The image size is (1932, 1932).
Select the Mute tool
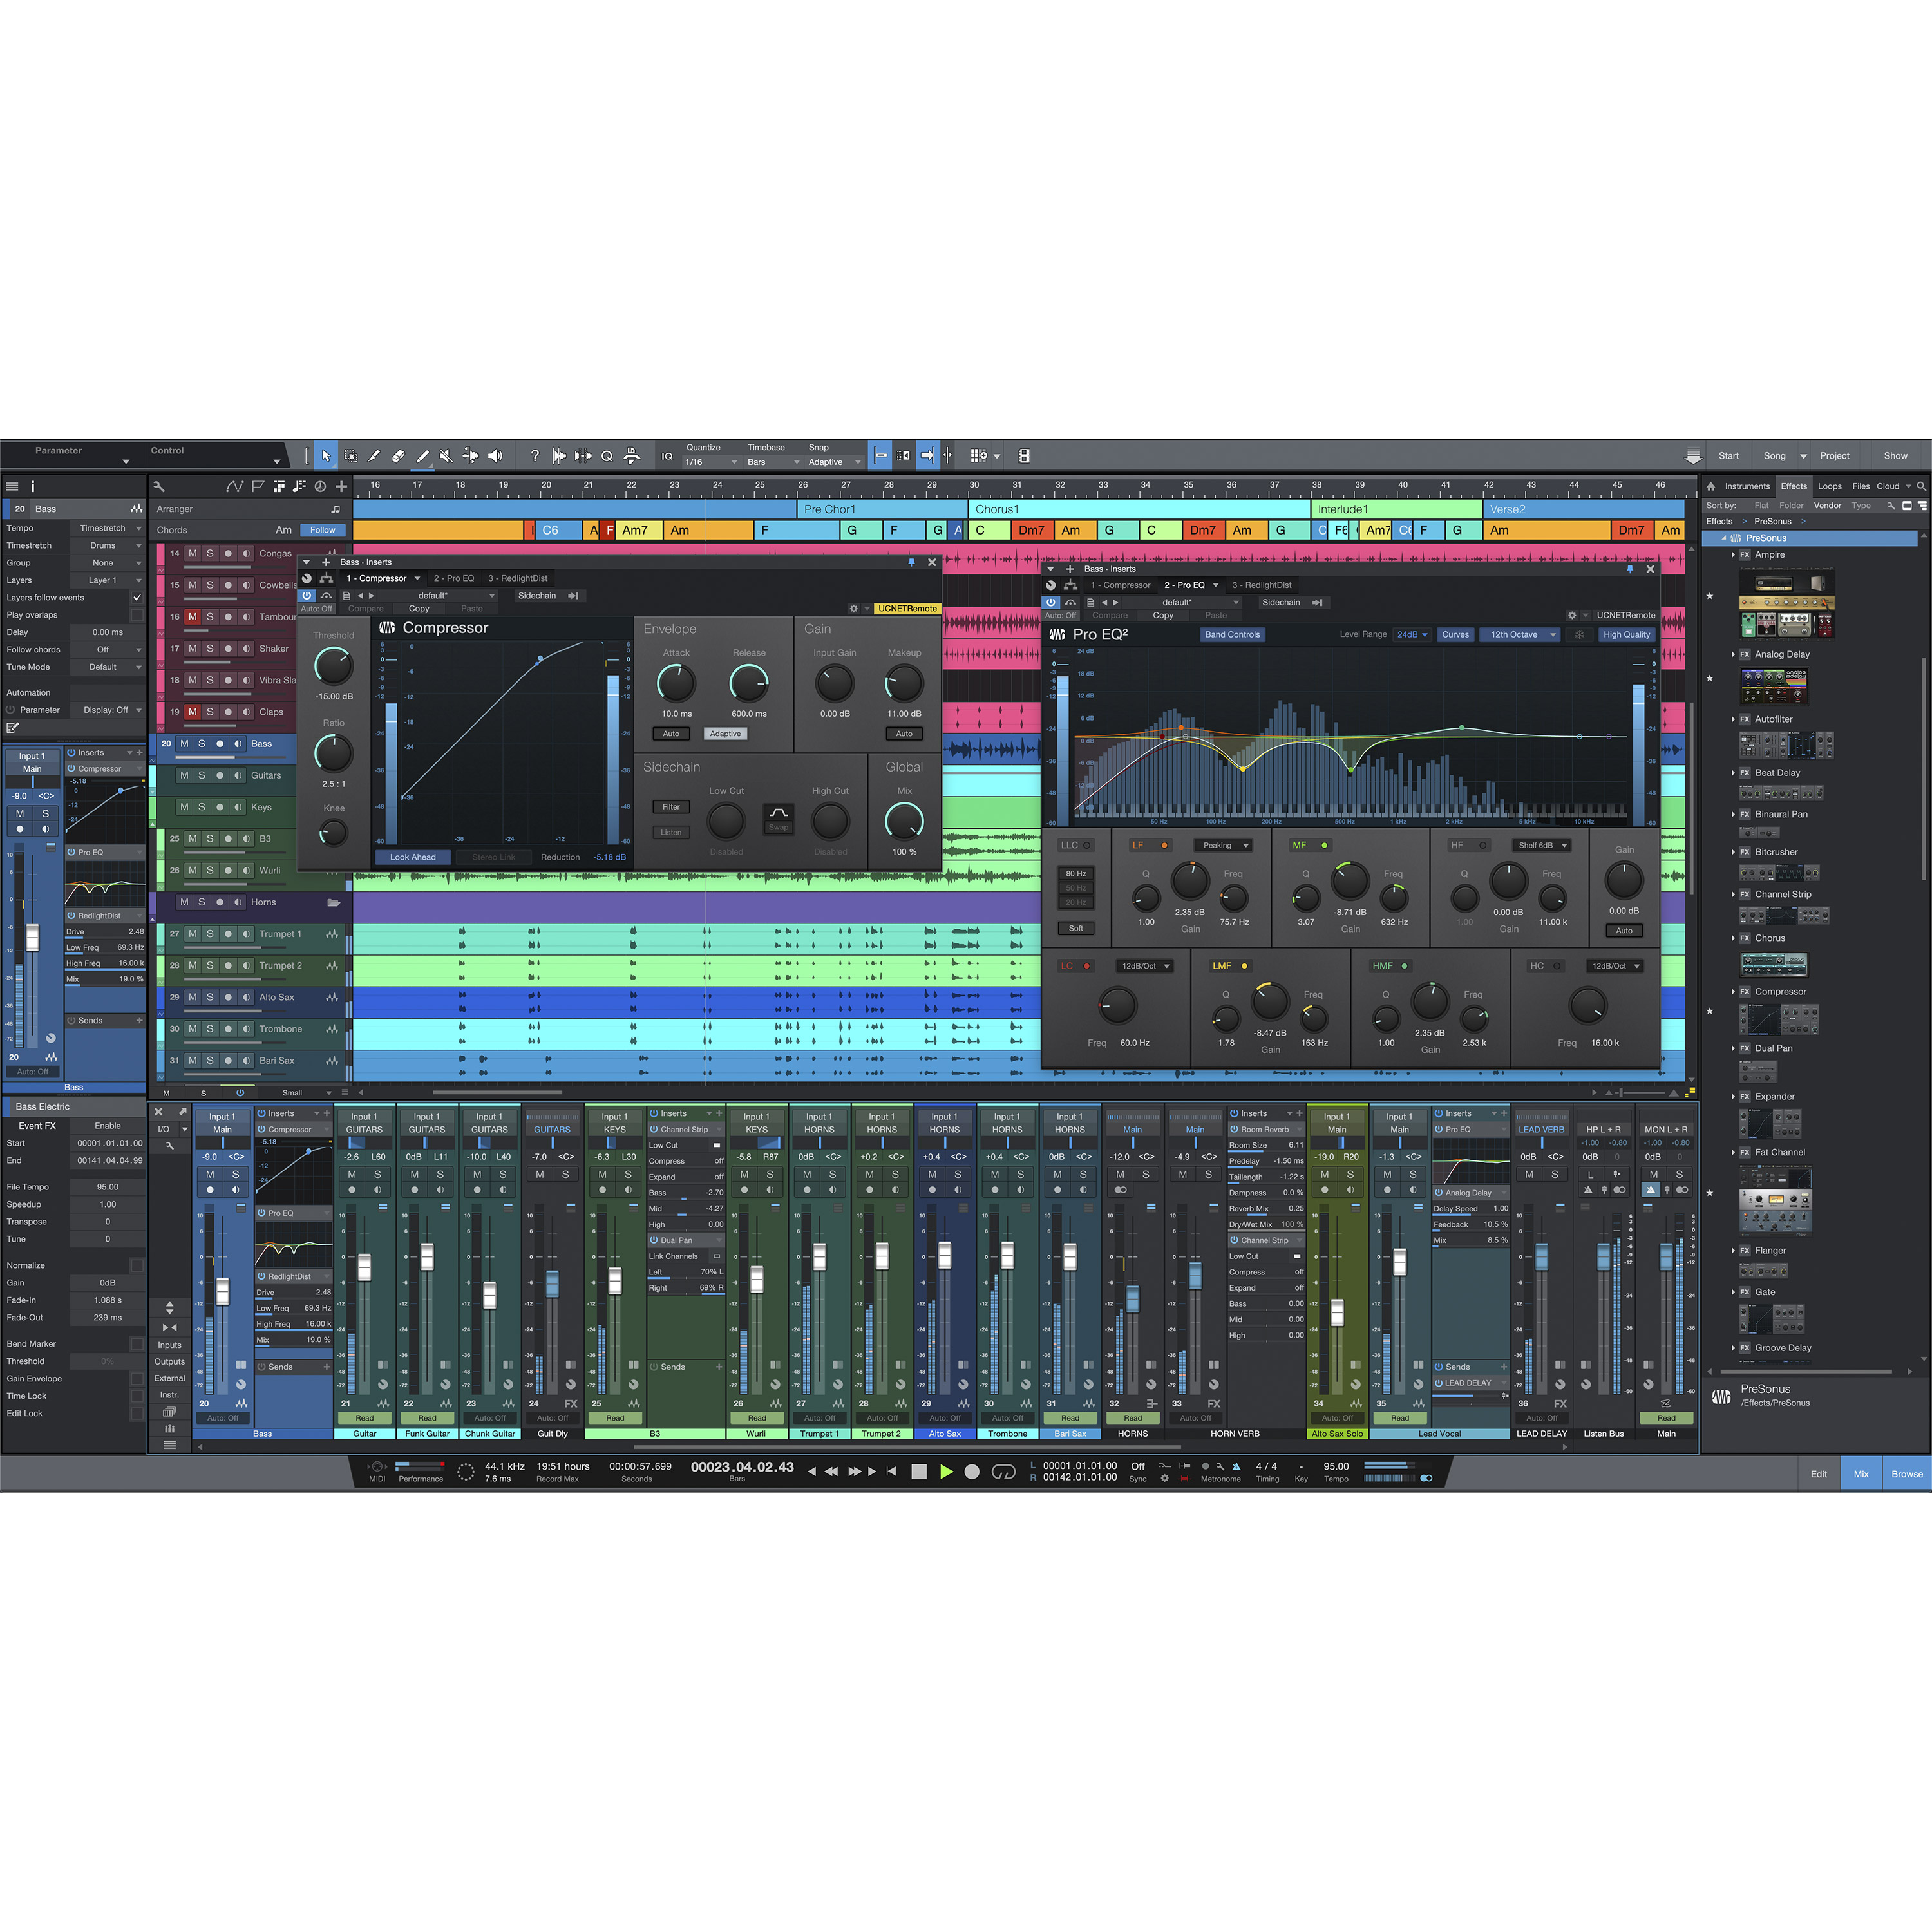pyautogui.click(x=446, y=455)
